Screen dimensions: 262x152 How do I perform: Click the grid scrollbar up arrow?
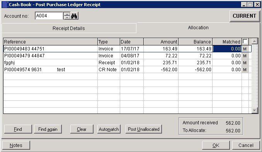255,41
